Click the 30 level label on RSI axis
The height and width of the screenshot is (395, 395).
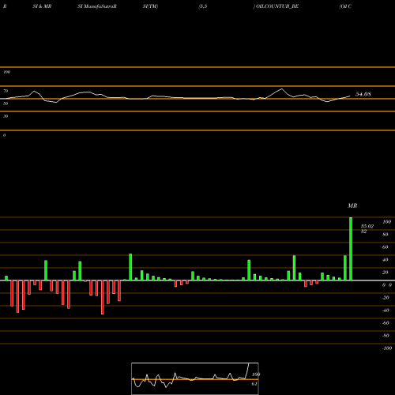pyautogui.click(x=6, y=116)
